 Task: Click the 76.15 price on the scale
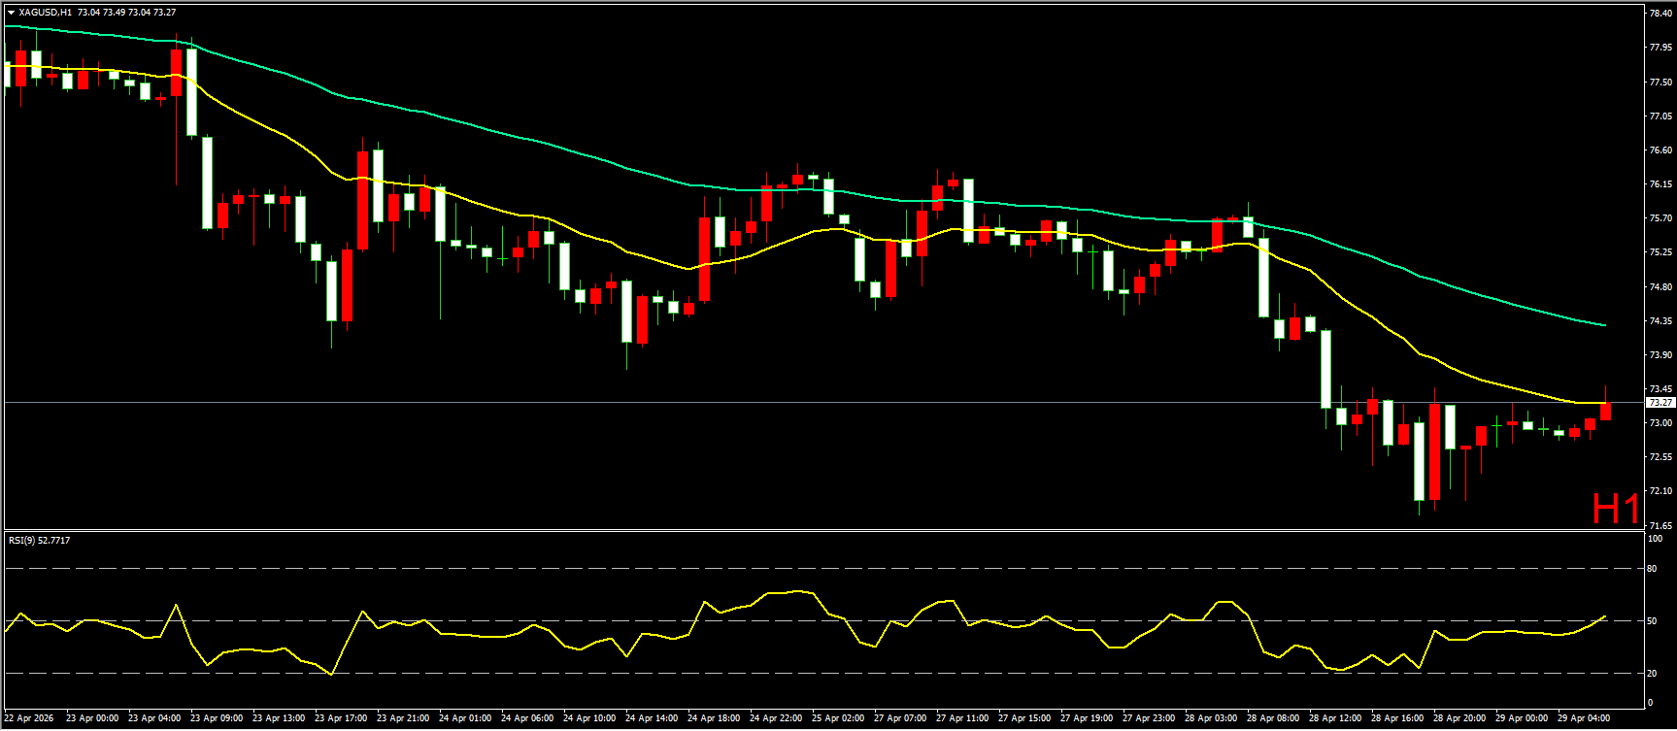[1660, 184]
